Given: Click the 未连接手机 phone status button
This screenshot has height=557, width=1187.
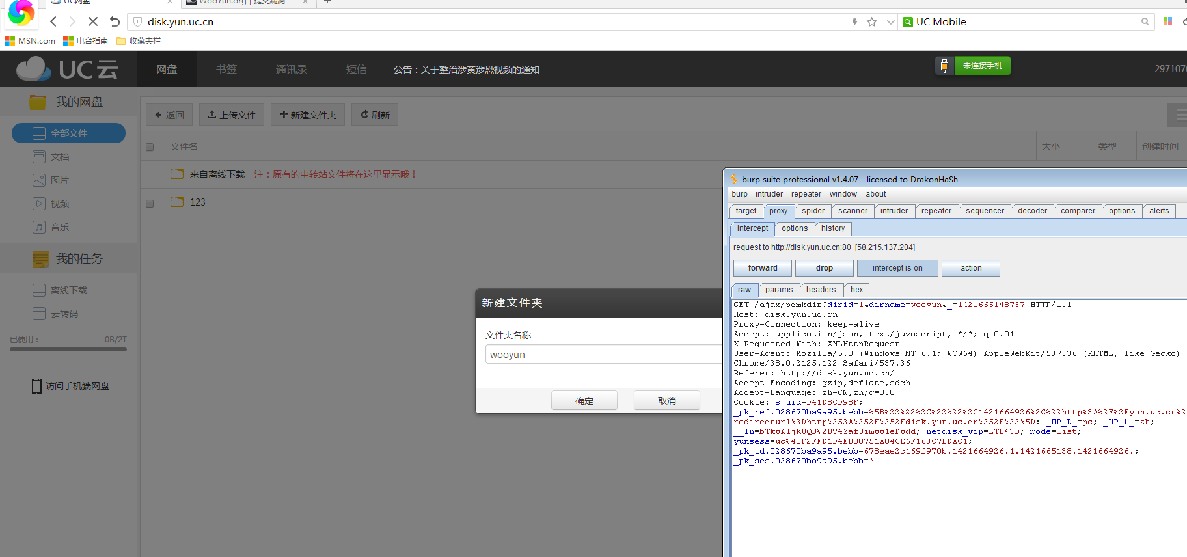Looking at the screenshot, I should coord(973,66).
